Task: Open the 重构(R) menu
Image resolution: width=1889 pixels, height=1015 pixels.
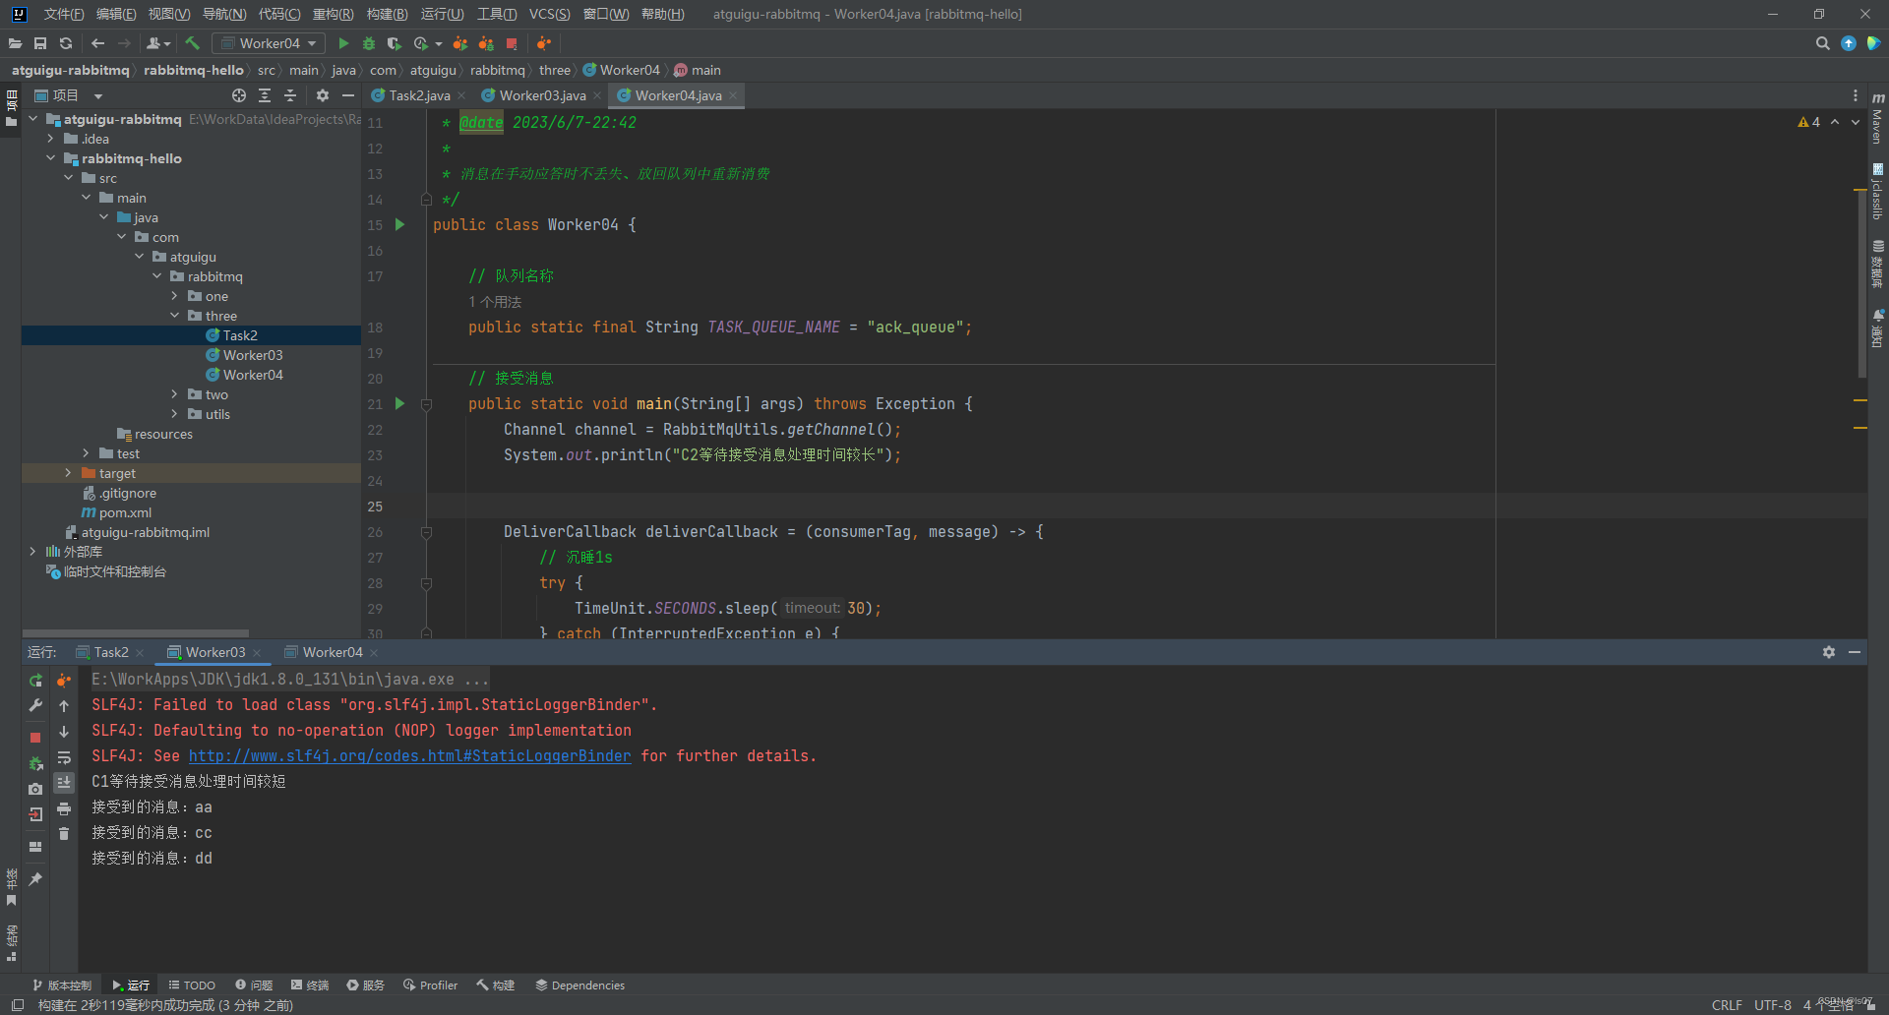Action: [333, 14]
